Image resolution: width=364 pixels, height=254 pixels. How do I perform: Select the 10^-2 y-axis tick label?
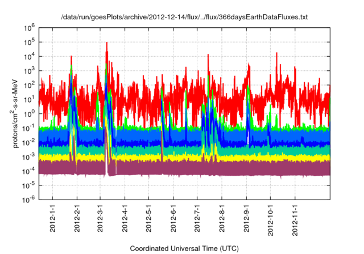point(28,143)
